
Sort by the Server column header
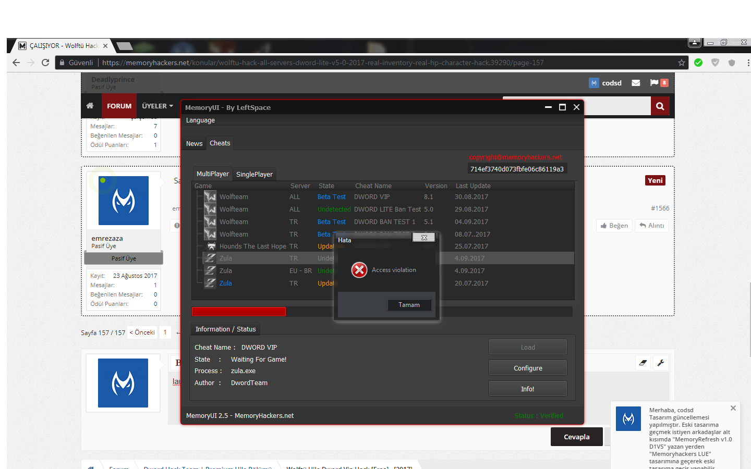point(300,186)
